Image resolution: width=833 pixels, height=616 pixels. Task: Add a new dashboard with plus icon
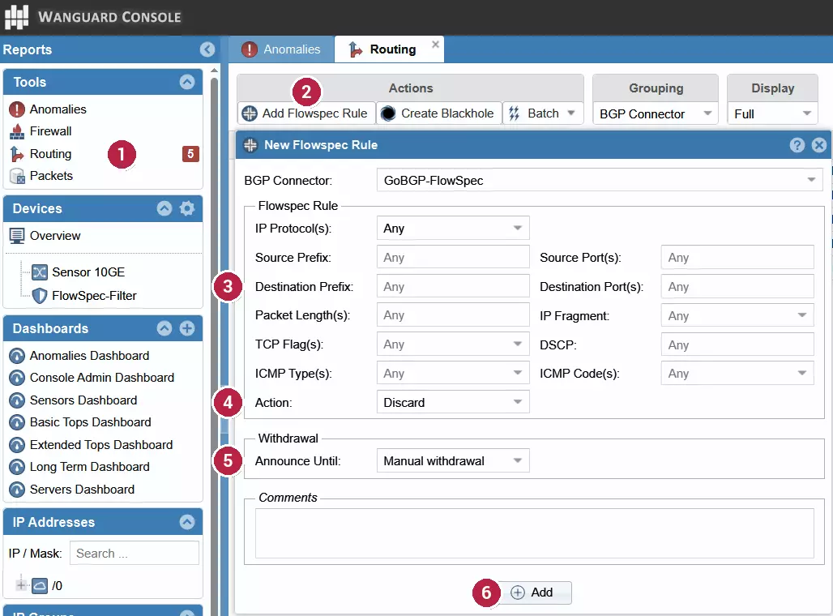pos(187,328)
